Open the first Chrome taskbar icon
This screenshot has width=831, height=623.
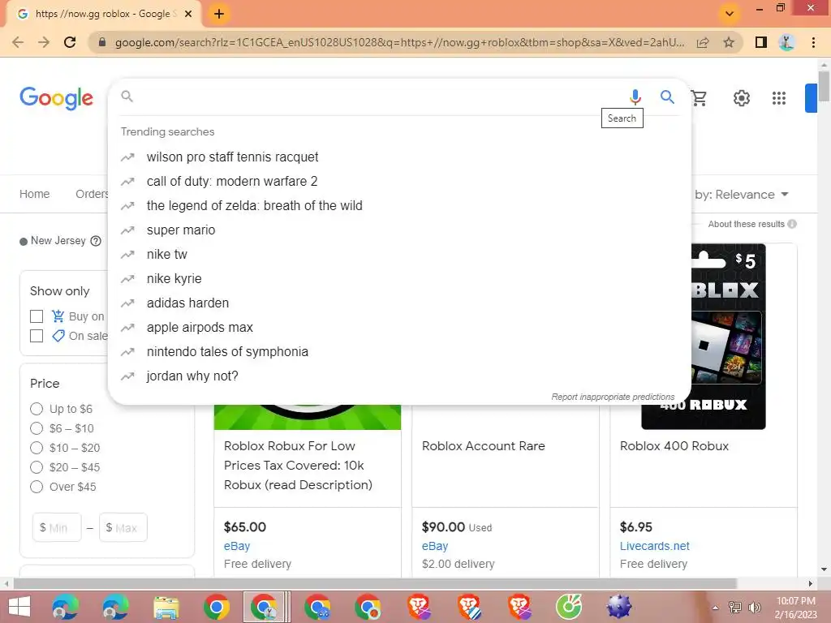[216, 607]
